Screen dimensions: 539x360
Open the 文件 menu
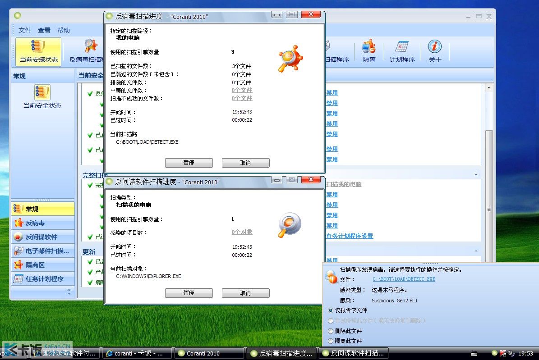[25, 30]
